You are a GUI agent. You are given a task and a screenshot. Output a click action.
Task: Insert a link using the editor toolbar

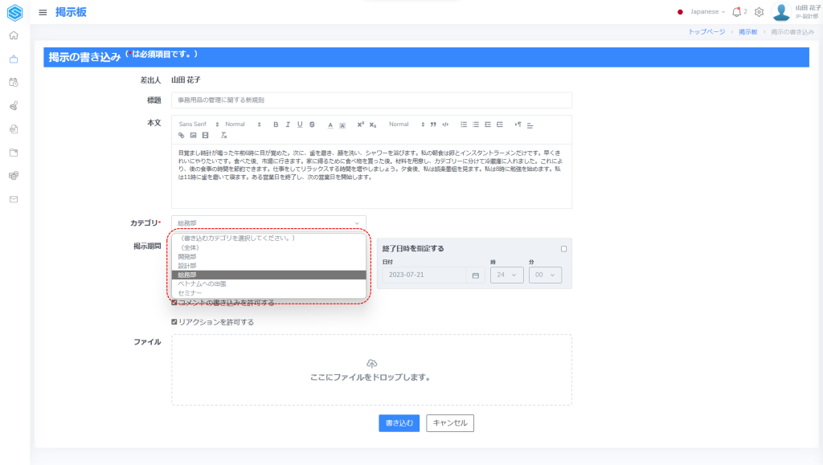click(182, 136)
